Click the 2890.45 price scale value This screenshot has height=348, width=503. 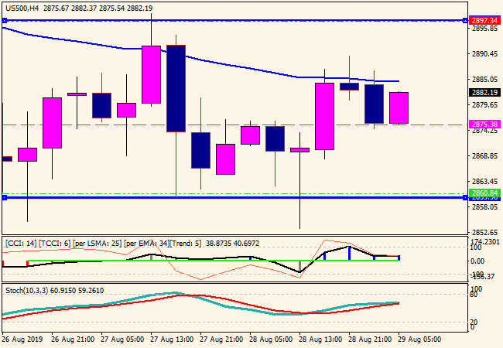coord(484,54)
